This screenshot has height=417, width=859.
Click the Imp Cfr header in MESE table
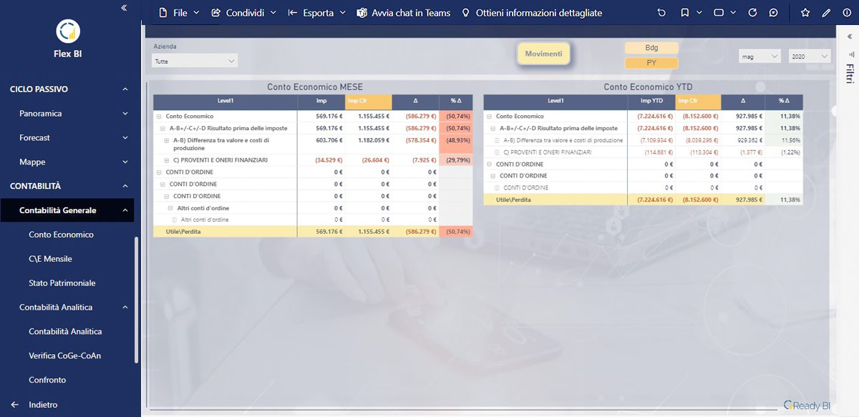(x=369, y=102)
